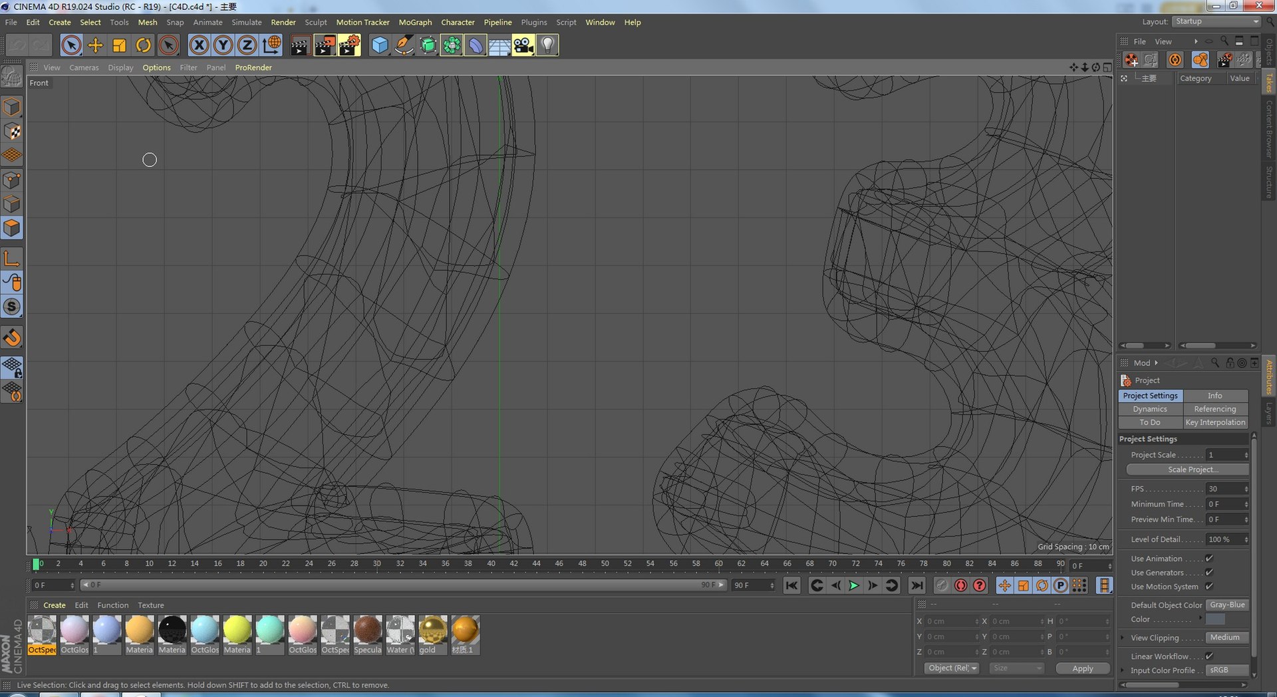Toggle Use Motion System checkbox

tap(1209, 587)
